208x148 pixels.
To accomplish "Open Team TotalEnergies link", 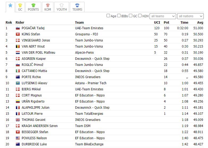I will (x=89, y=114).
